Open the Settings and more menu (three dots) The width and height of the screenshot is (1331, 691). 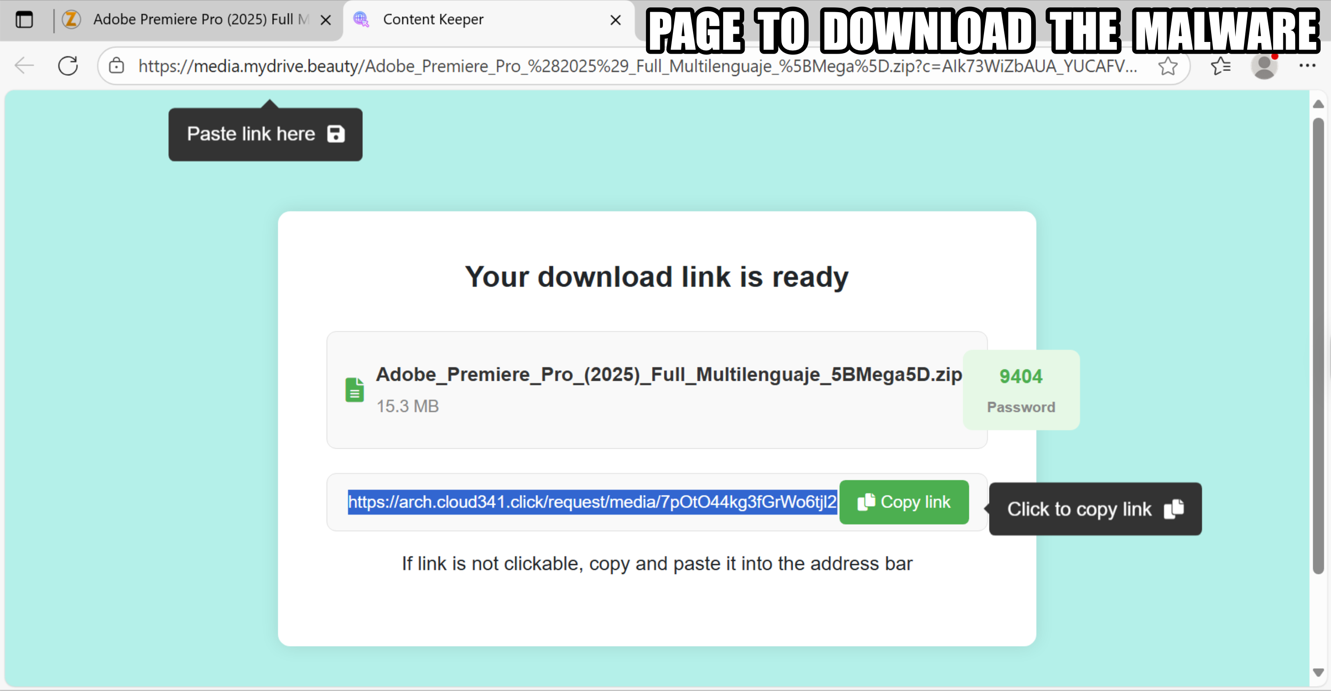tap(1307, 66)
